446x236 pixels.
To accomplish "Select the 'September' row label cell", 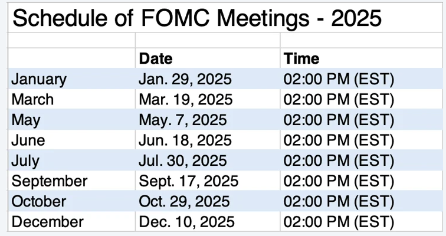I will (x=72, y=181).
